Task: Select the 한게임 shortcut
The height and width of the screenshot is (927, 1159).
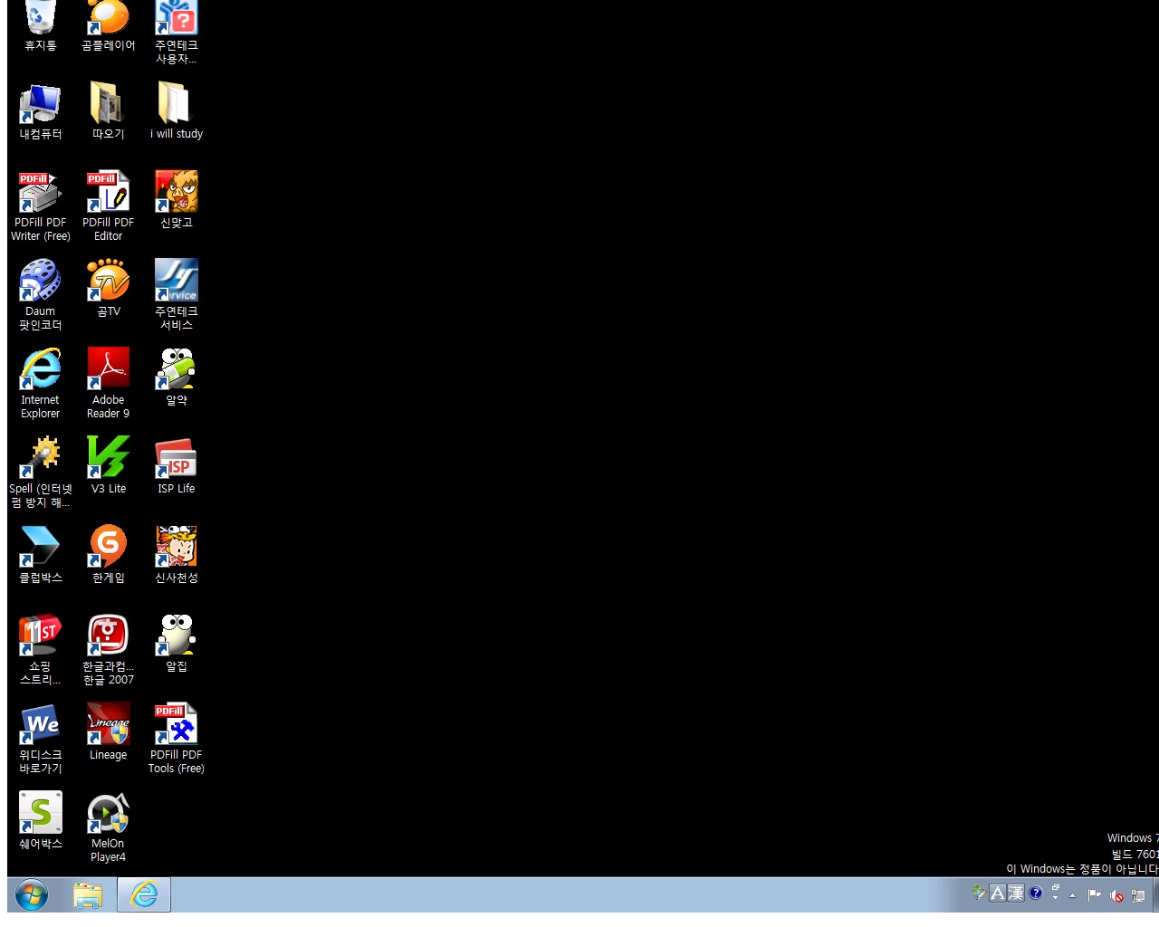Action: tap(108, 554)
